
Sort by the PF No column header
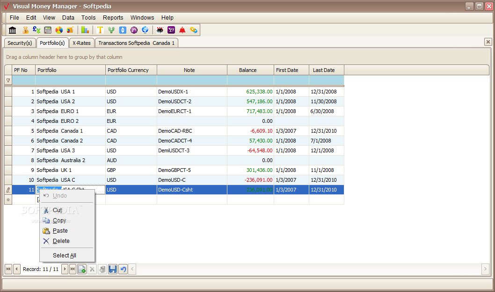pos(24,70)
